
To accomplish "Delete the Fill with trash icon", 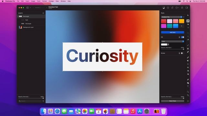I will (x=179, y=37).
